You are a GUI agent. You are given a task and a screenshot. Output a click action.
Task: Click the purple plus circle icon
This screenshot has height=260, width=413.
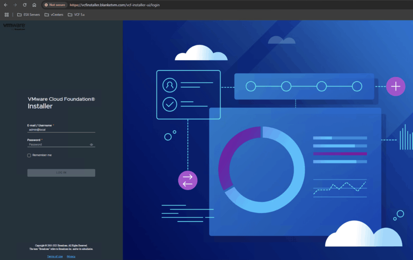tap(396, 87)
